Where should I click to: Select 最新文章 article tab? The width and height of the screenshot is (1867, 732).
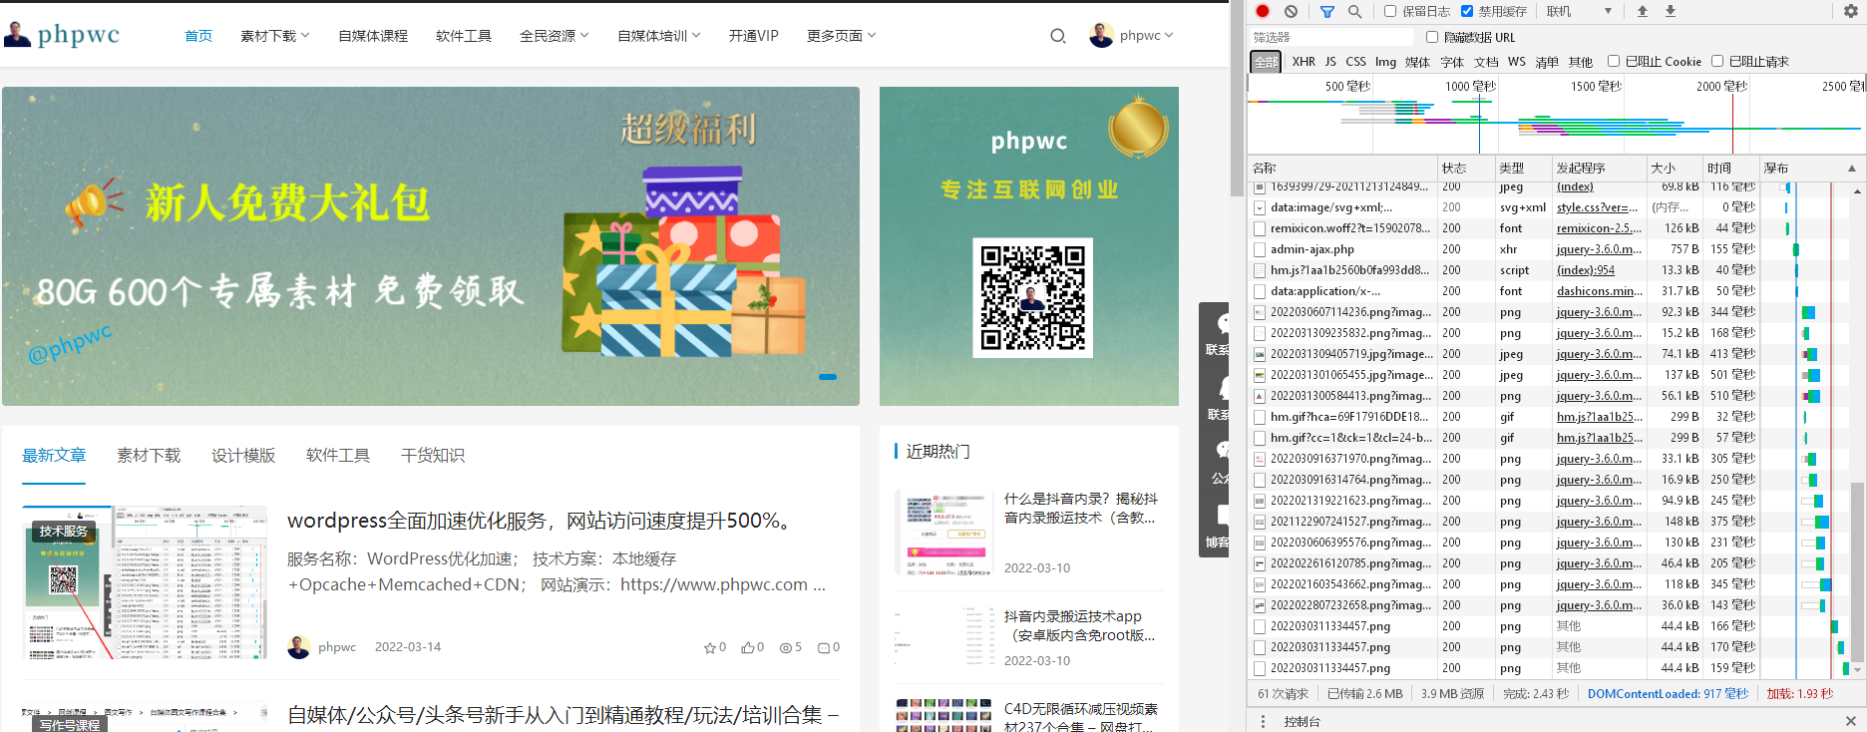pos(54,456)
